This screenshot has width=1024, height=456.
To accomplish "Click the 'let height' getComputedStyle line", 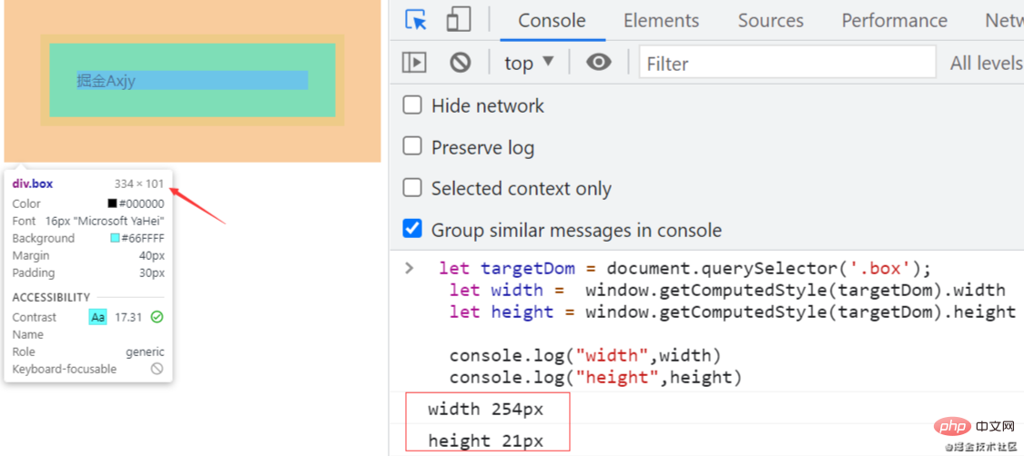I will (732, 312).
